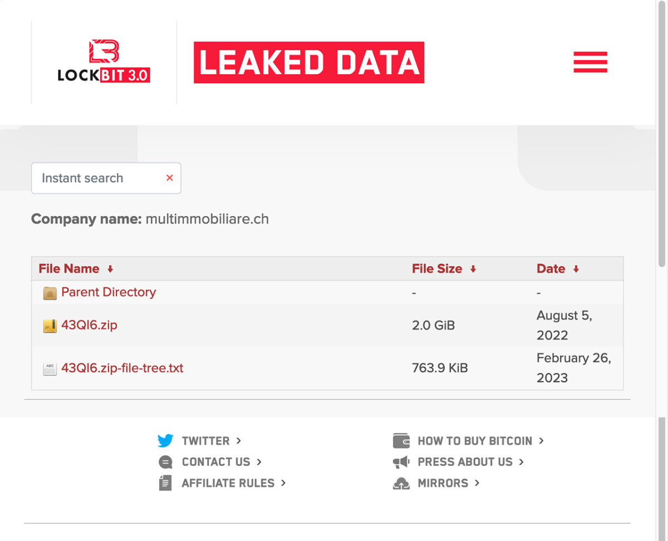Clear the instant search field
The width and height of the screenshot is (668, 541).
pyautogui.click(x=169, y=178)
